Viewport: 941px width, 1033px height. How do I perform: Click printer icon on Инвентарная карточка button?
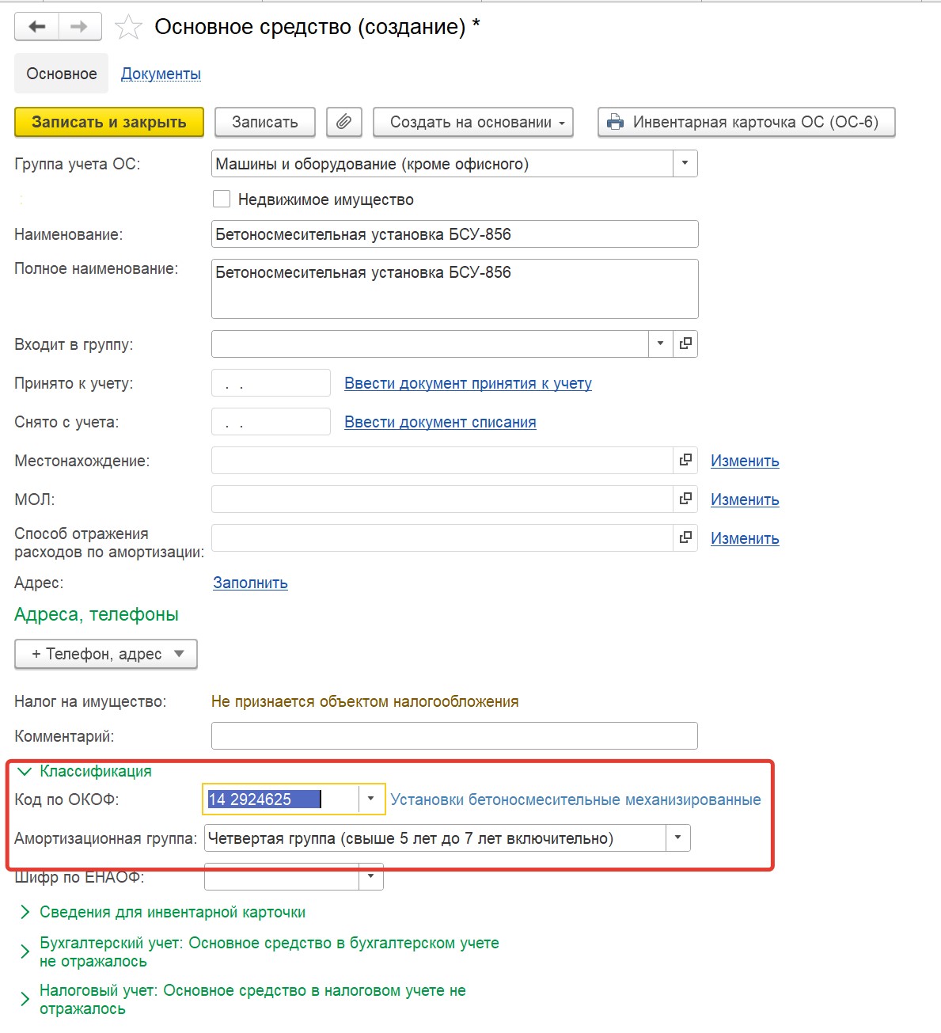point(615,122)
